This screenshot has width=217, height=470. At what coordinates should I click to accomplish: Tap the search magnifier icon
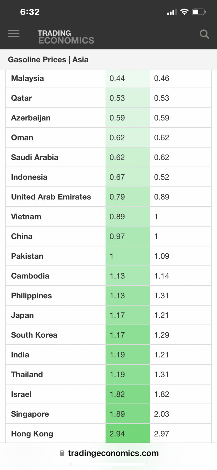point(204,34)
